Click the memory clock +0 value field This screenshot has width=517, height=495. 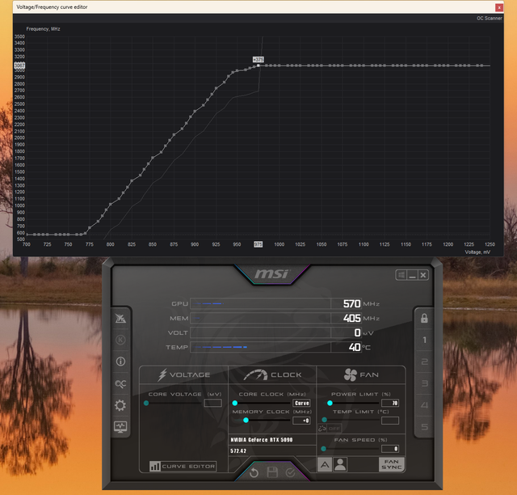[x=301, y=421]
